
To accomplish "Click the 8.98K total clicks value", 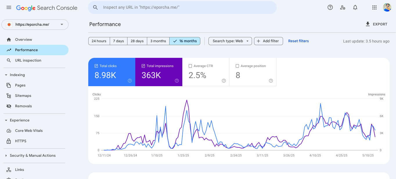I will 105,75.
